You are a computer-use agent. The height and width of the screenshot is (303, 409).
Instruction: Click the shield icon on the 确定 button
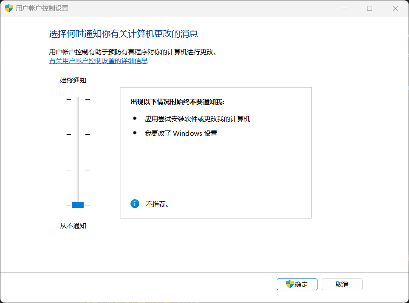pyautogui.click(x=288, y=284)
